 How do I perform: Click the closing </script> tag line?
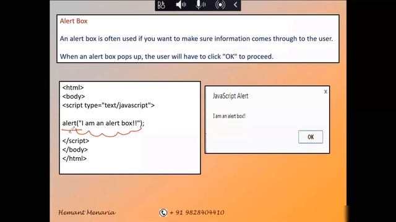(x=75, y=141)
